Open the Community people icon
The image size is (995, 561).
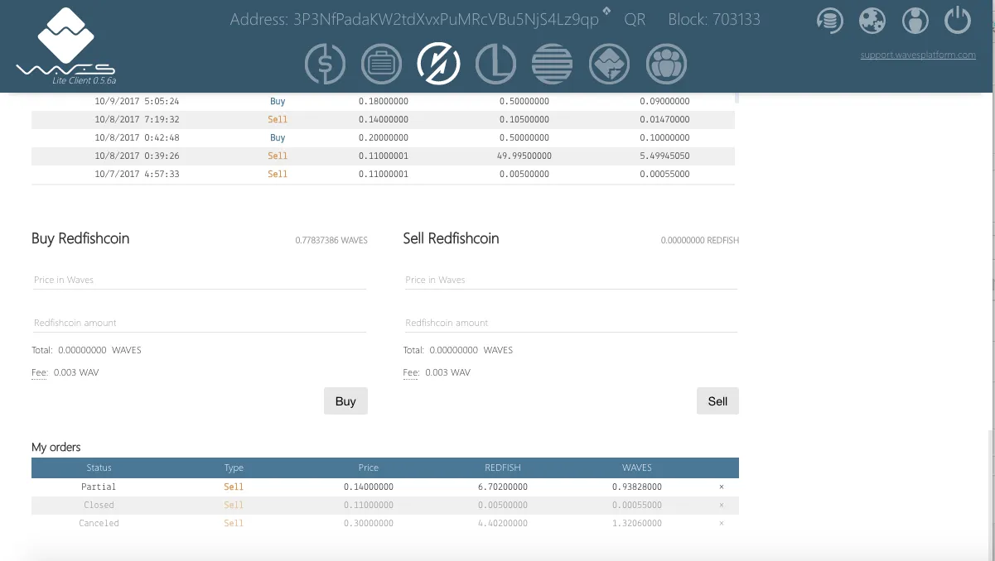[x=666, y=64]
